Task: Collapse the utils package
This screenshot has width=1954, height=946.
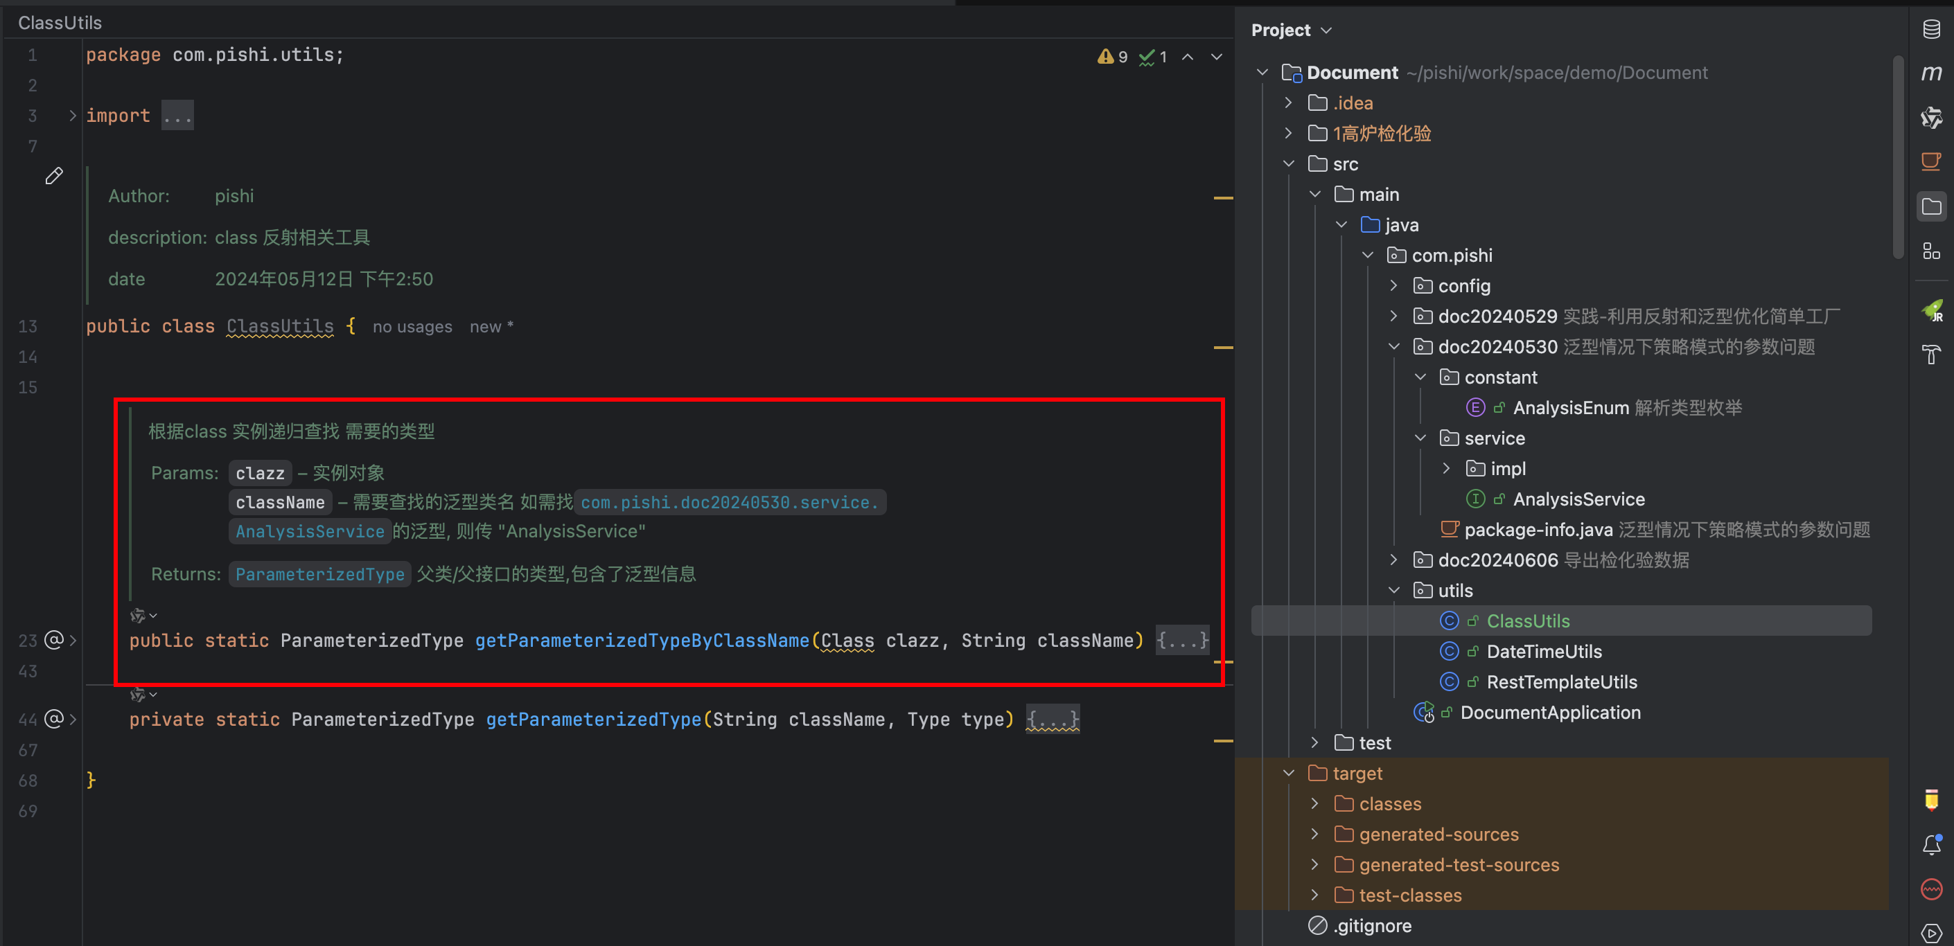Action: (1393, 591)
